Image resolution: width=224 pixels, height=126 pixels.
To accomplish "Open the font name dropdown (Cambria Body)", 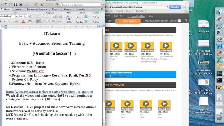I will pos(16,16).
